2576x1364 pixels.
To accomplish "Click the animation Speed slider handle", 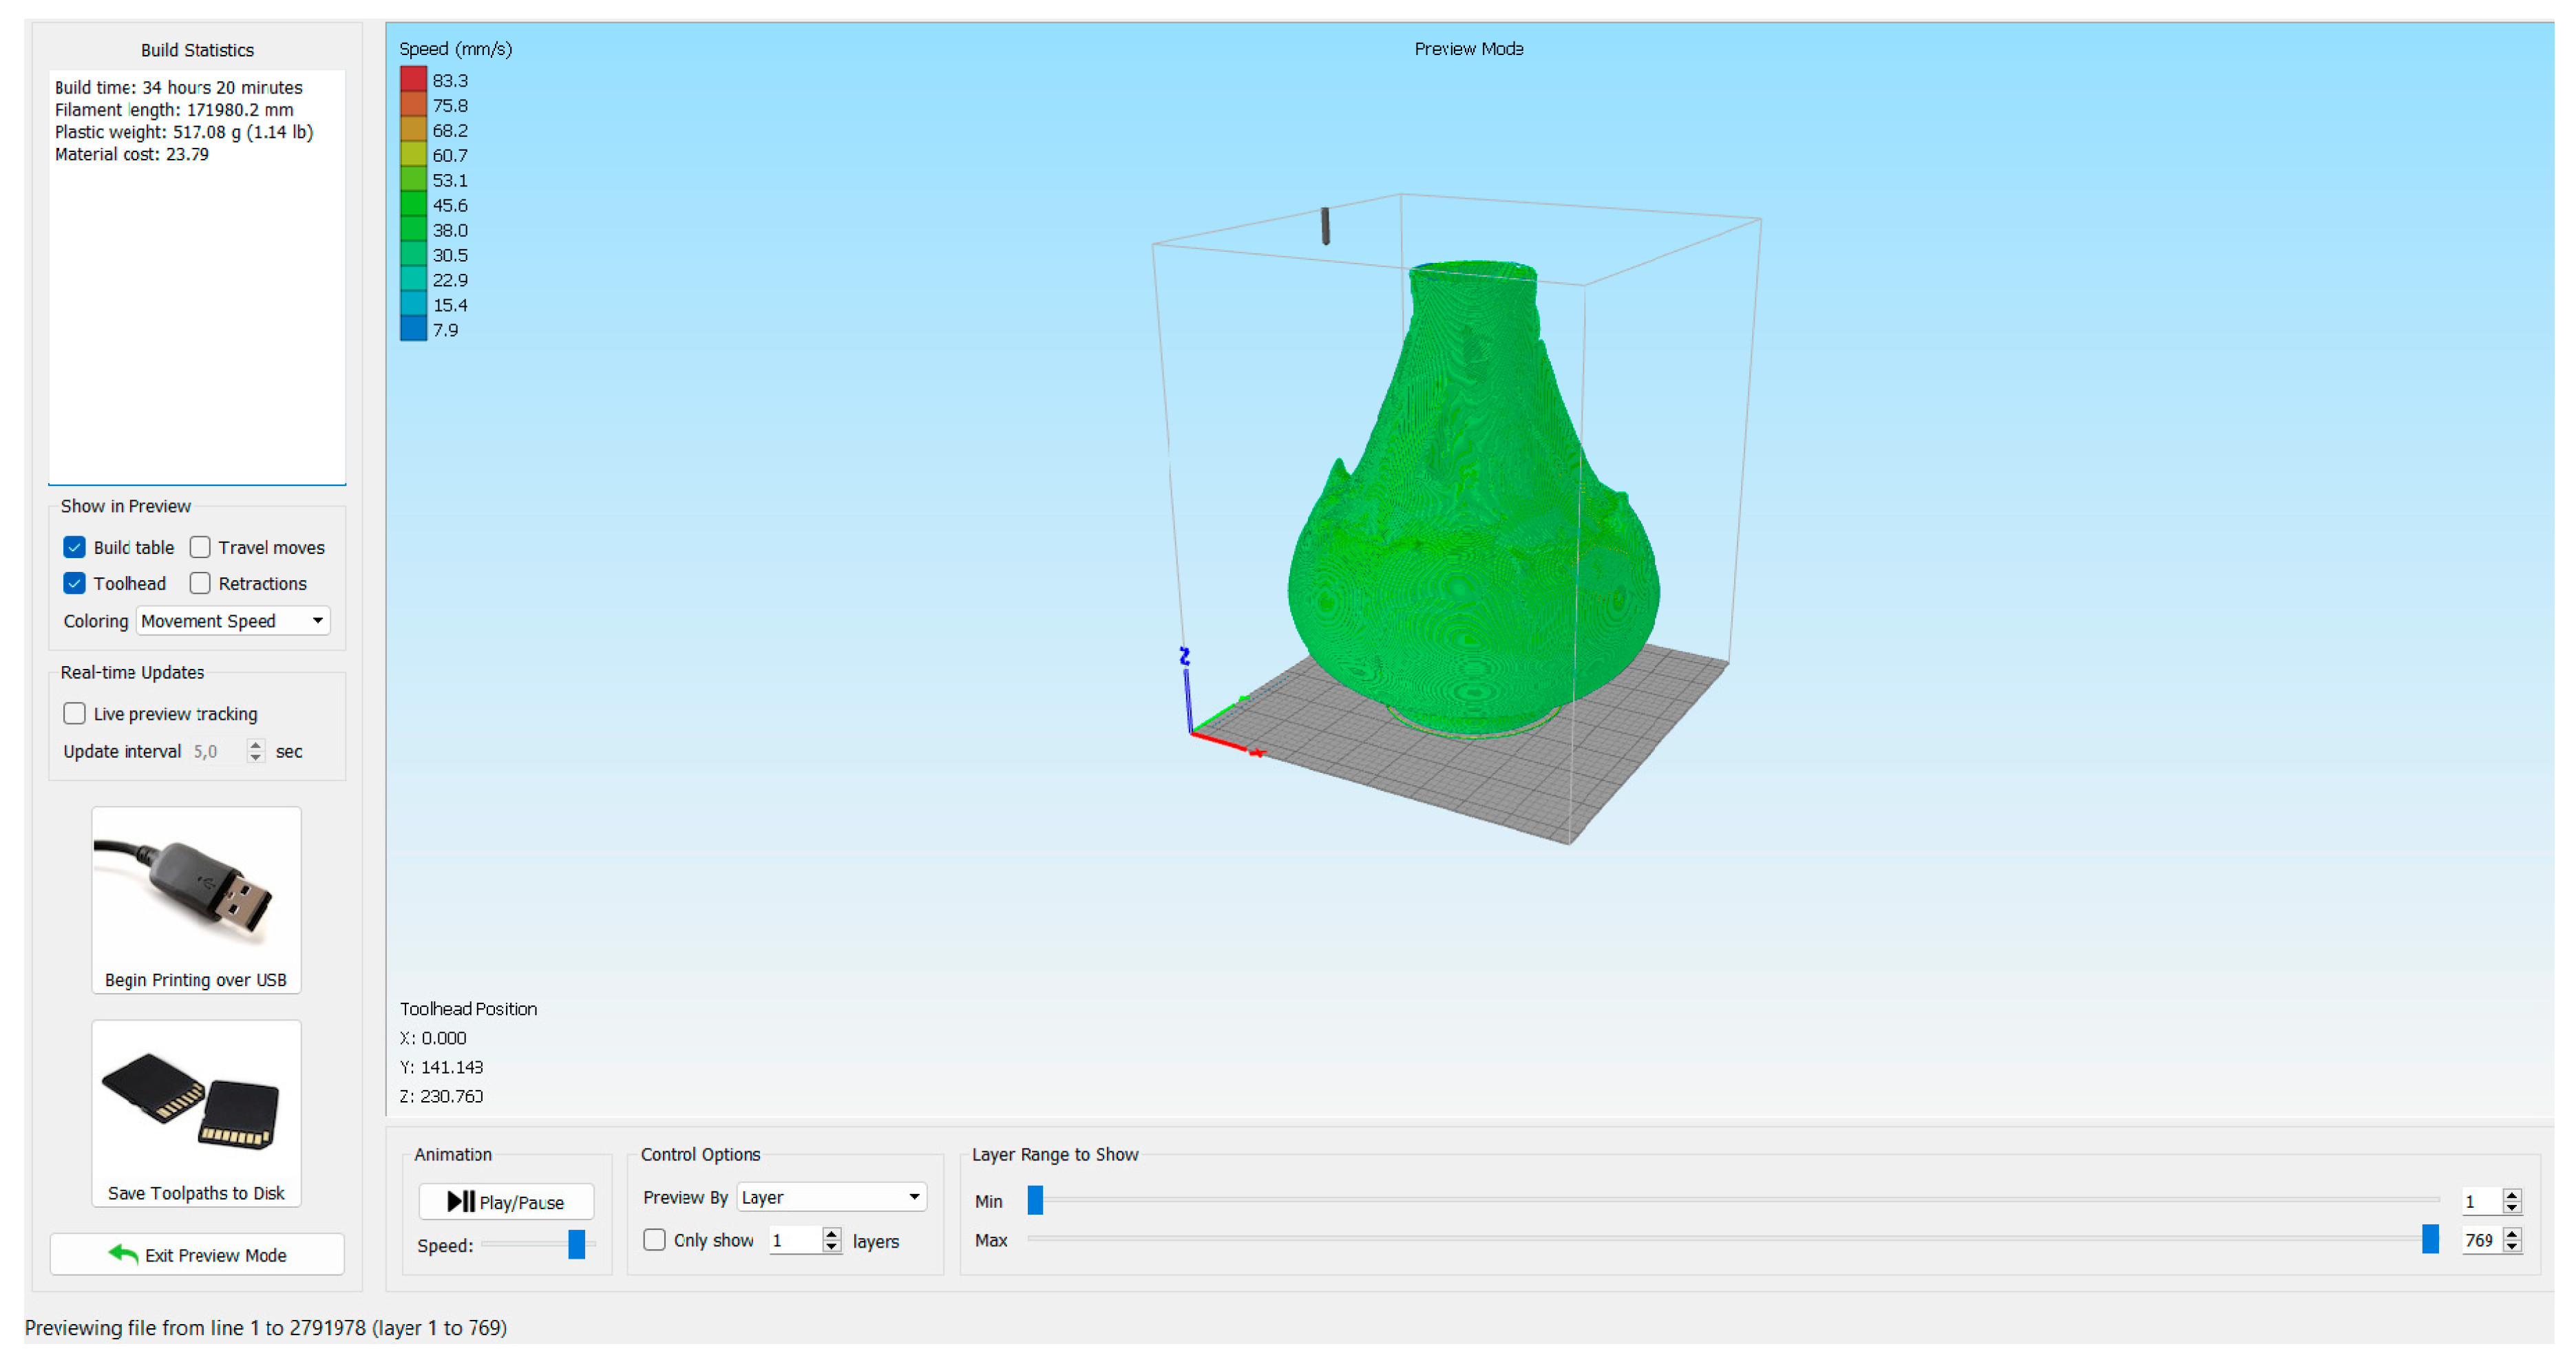I will coord(576,1244).
